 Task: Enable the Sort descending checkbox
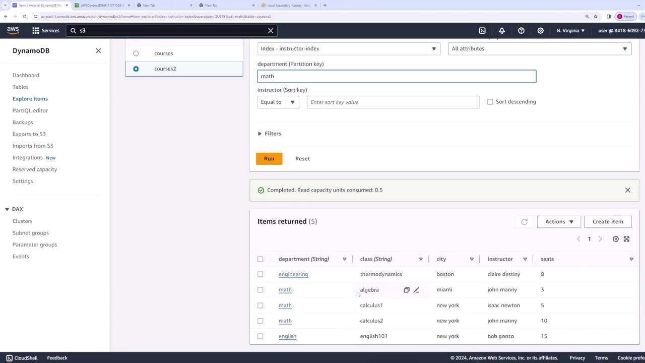click(490, 102)
